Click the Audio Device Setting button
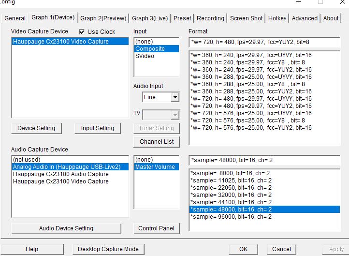Viewport: 349px width, 256px height. [x=66, y=228]
